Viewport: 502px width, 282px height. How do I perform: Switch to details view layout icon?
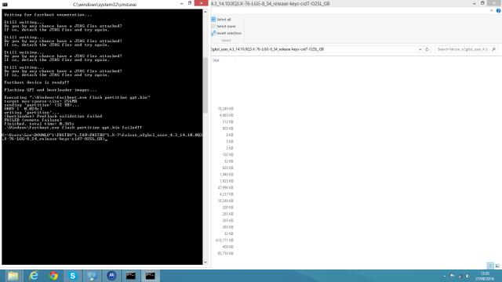pos(490,266)
